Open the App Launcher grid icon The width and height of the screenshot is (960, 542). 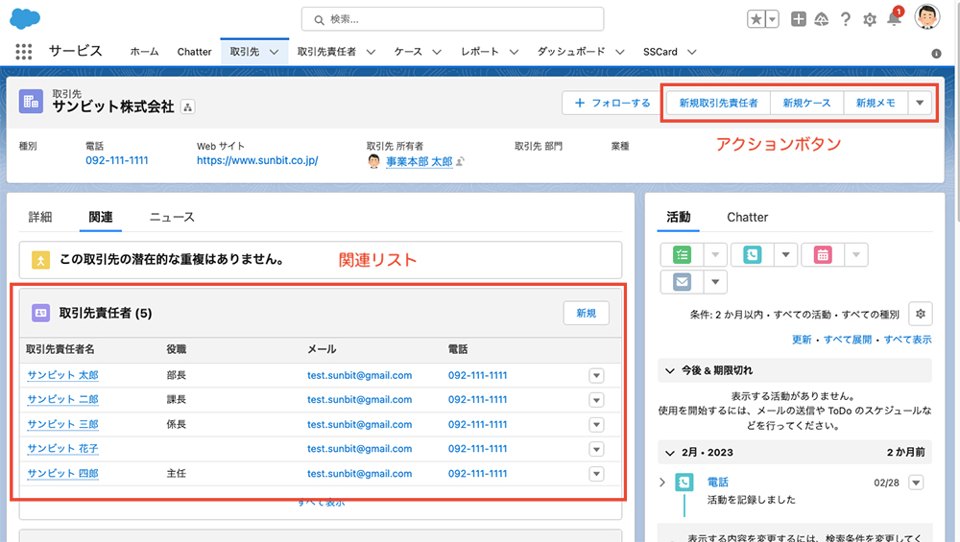tap(23, 52)
